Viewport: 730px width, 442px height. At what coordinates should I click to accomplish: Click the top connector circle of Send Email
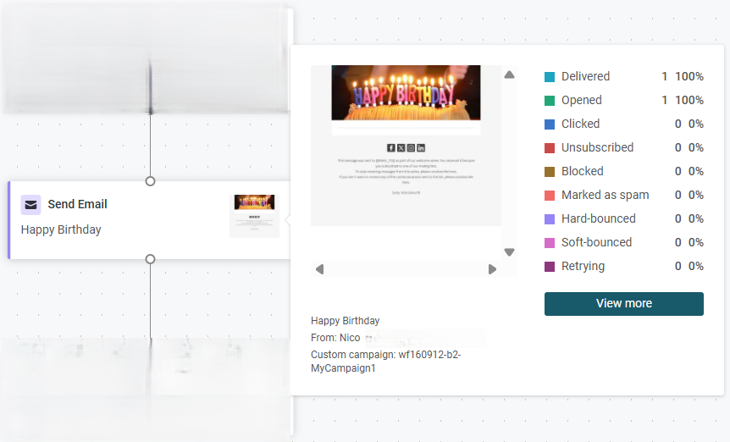(x=150, y=181)
